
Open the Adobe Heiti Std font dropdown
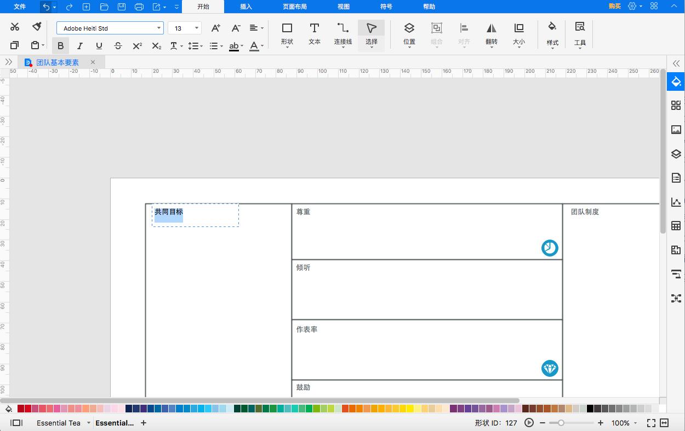pyautogui.click(x=110, y=28)
